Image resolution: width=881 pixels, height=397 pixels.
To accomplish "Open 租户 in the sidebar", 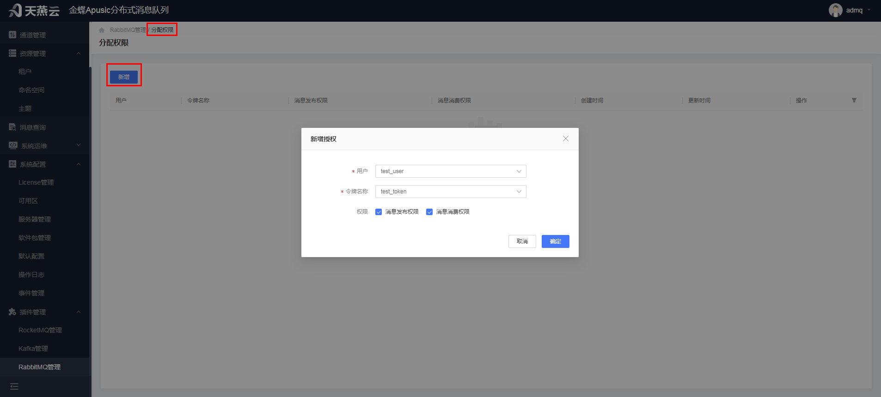I will pos(25,72).
